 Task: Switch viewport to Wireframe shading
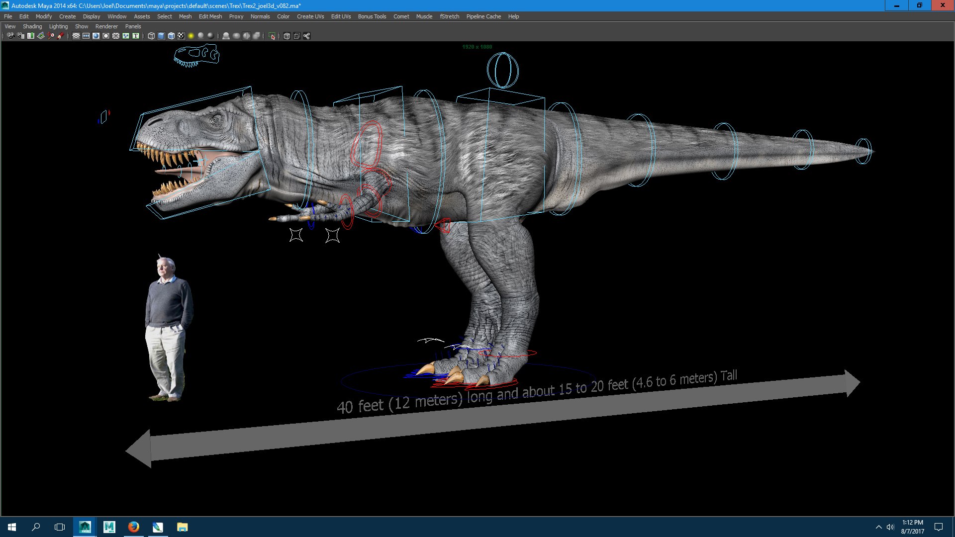point(151,36)
